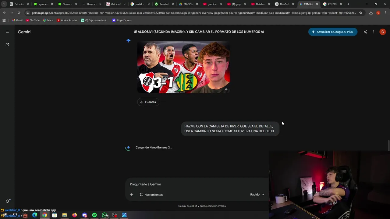Open Gemini settings gear in sidebar
390x219 pixels.
[x=8, y=201]
